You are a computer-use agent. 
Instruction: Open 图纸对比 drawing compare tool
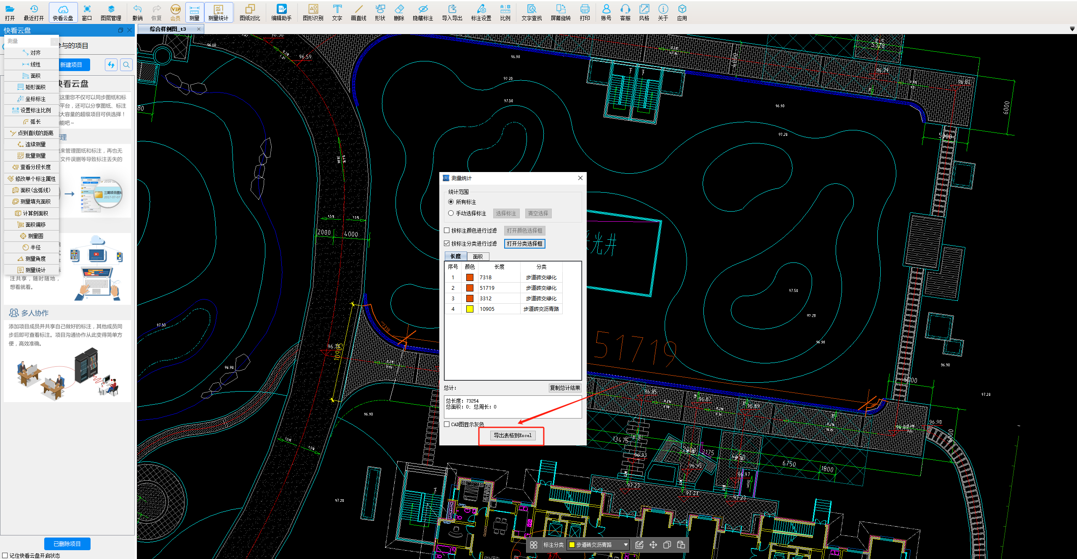coord(250,12)
